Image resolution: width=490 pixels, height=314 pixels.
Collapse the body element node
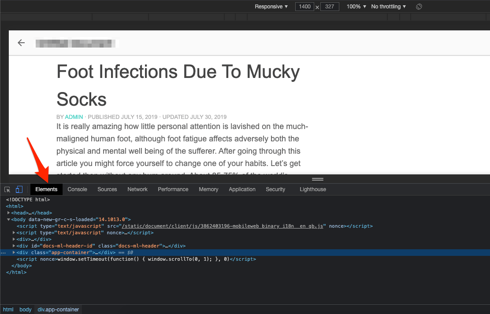click(x=8, y=219)
